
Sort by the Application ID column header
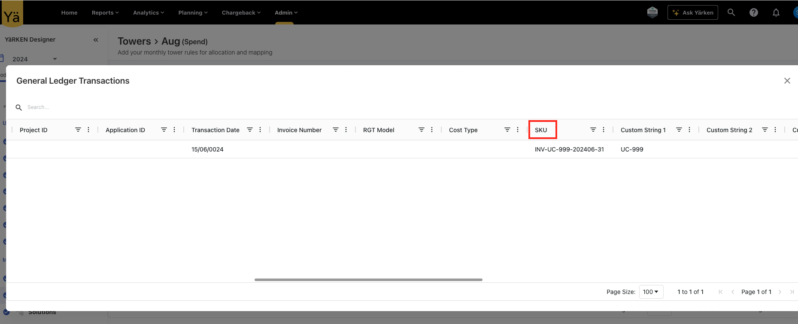click(x=125, y=130)
